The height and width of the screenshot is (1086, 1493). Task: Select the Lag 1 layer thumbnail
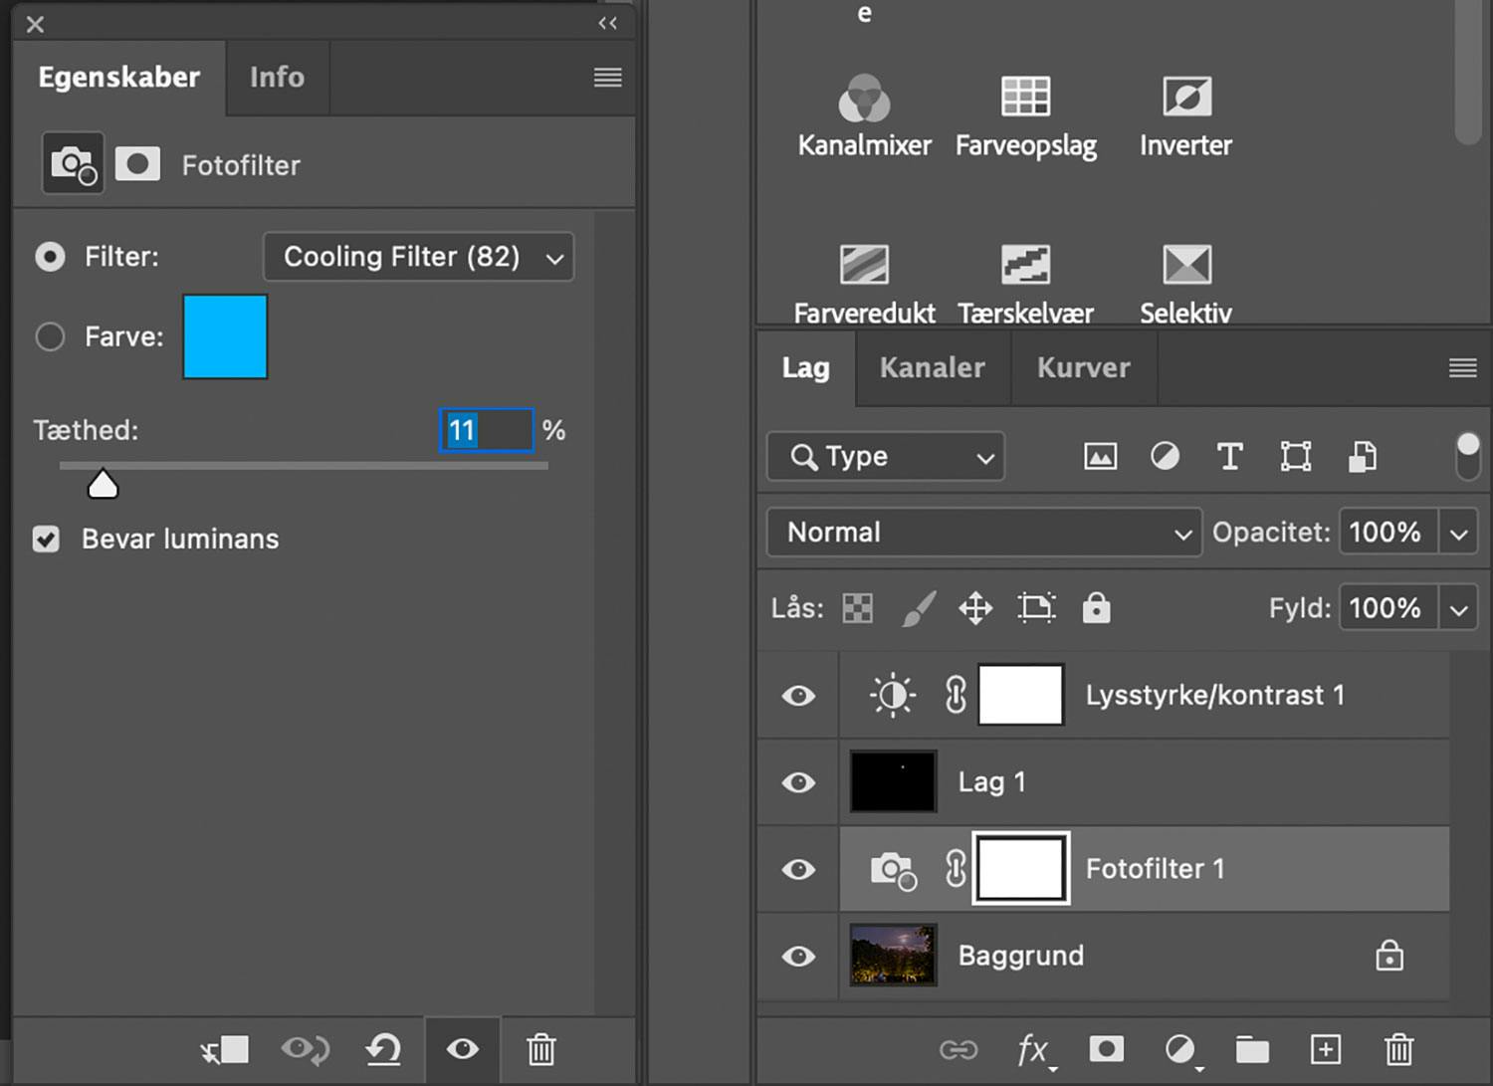click(893, 782)
